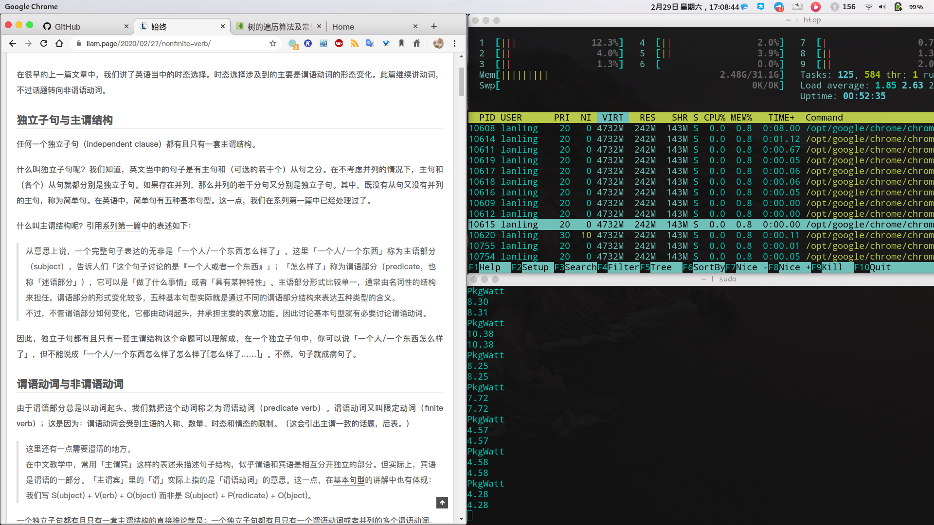Screen dimensions: 934x525
Task: Open the RSS feed extension
Action: click(x=355, y=44)
